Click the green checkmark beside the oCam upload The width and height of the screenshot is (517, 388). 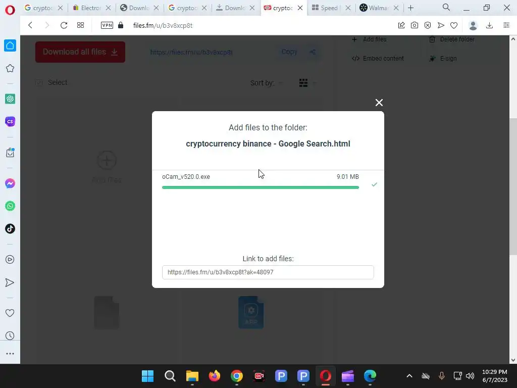click(374, 184)
